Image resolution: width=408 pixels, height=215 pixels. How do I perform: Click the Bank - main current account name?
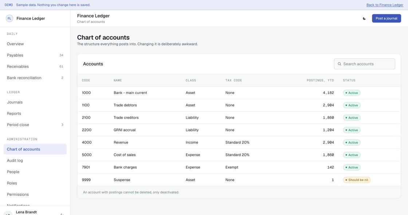[x=130, y=93]
